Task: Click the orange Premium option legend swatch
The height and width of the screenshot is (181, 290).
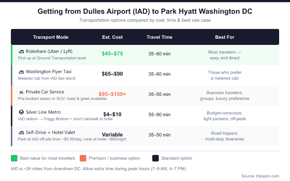Action: [x=83, y=158]
